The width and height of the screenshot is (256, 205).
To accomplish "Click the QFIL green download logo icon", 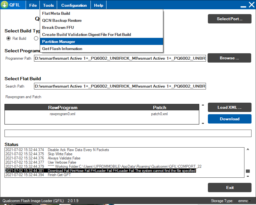I will [x=5, y=5].
